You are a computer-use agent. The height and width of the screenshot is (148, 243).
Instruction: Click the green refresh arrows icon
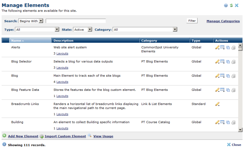[x=231, y=5]
